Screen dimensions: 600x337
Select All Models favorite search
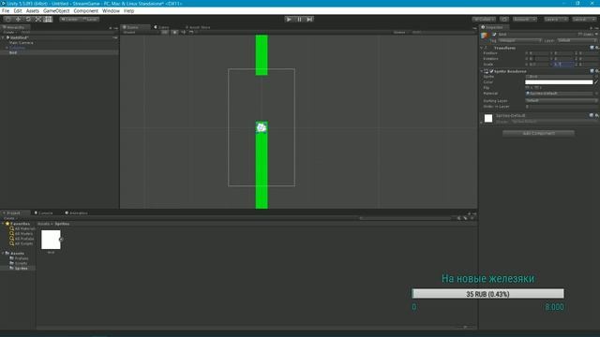pyautogui.click(x=22, y=233)
